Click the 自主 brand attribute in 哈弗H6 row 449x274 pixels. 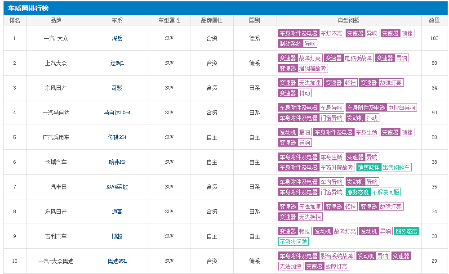212,162
